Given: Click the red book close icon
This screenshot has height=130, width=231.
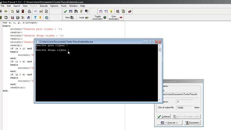Looking at the screenshot, I should tap(23, 11).
